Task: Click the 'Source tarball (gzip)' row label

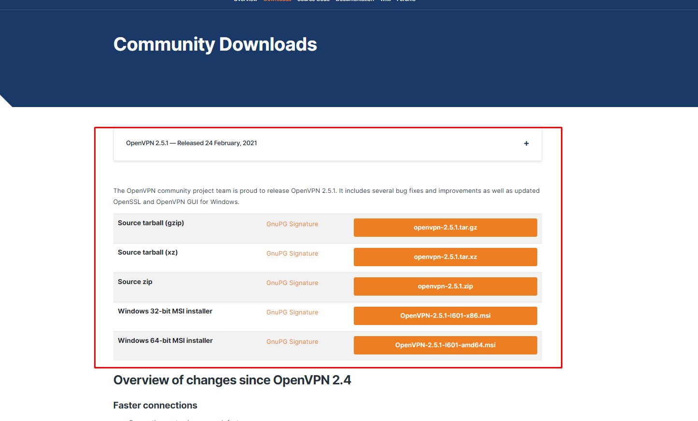Action: click(151, 223)
